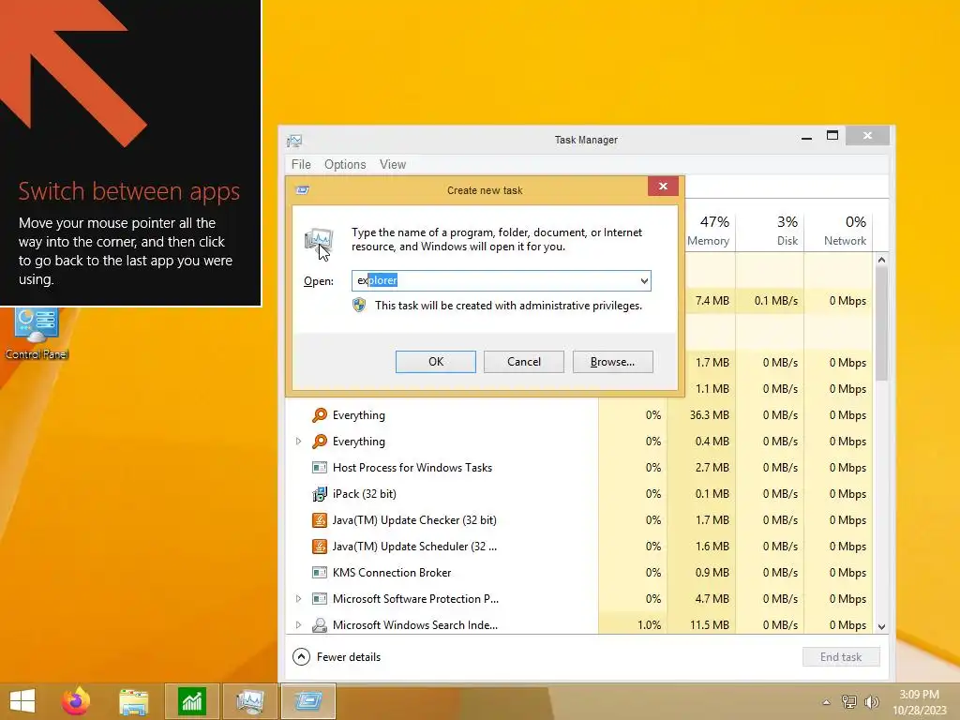Select Microsoft Software Protection icon
The image size is (960, 720).
pos(319,599)
